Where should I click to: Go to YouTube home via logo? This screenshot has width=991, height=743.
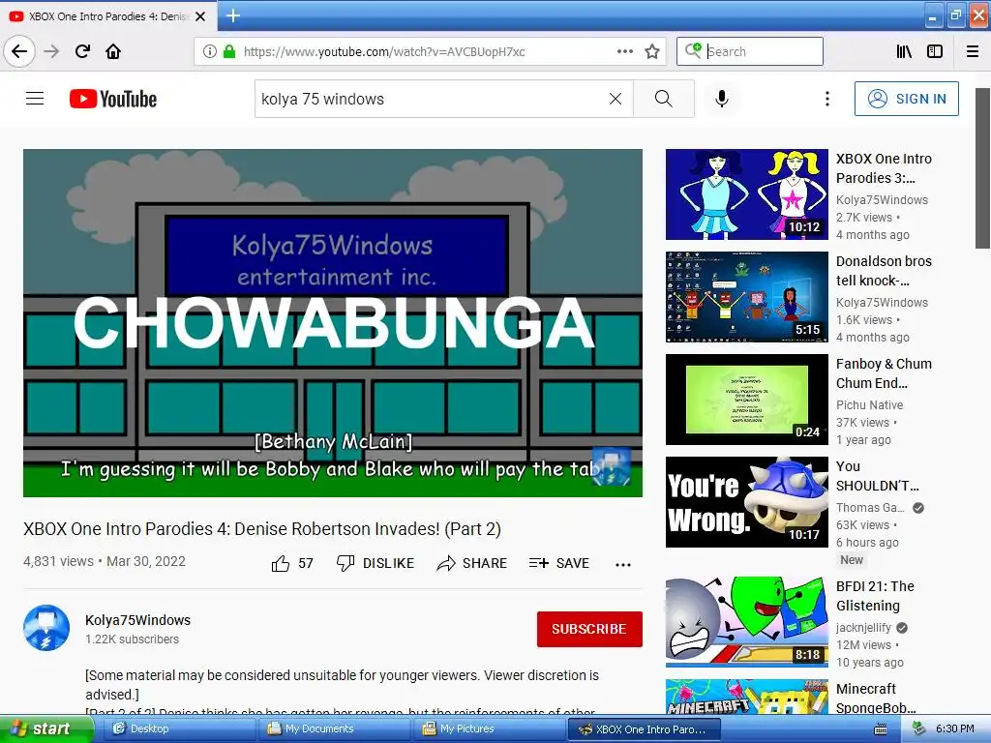point(113,99)
